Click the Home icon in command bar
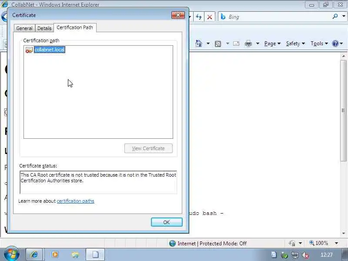Image resolution: width=348 pixels, height=261 pixels. point(199,43)
